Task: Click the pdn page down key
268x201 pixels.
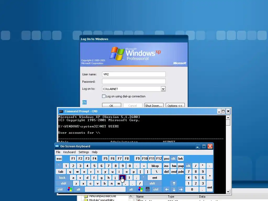Action: (181, 172)
